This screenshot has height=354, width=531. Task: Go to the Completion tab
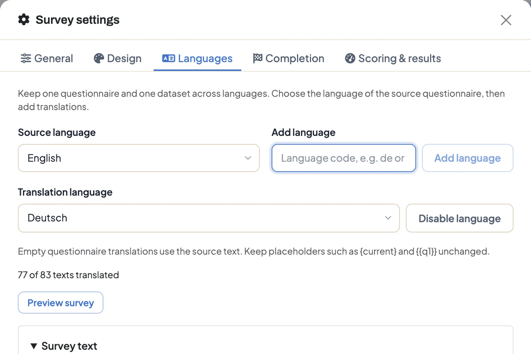[288, 58]
